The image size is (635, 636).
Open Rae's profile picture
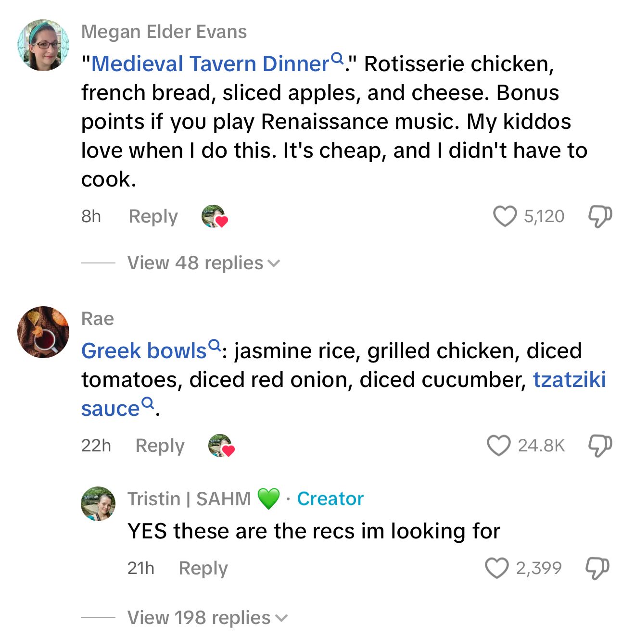click(x=43, y=332)
